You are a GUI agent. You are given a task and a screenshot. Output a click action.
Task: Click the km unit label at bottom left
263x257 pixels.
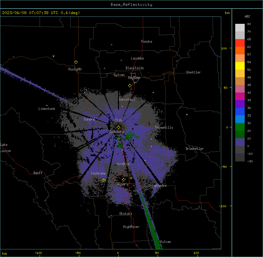coord(5,254)
